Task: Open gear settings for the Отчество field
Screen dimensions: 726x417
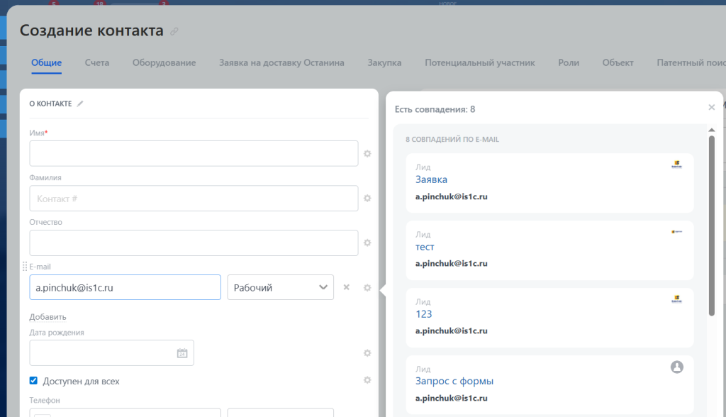Action: point(367,243)
